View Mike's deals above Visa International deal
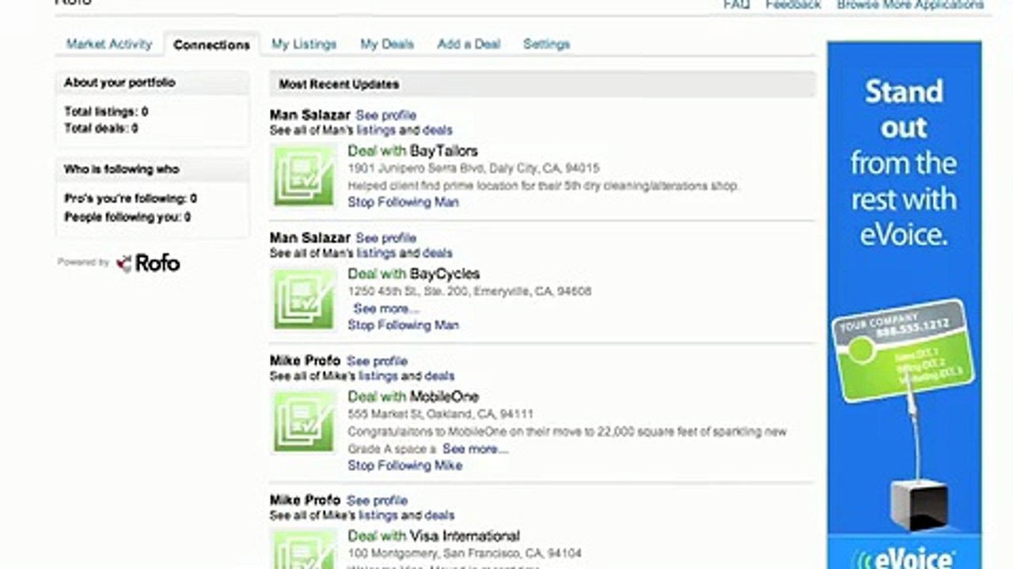This screenshot has height=569, width=1013. (x=439, y=515)
